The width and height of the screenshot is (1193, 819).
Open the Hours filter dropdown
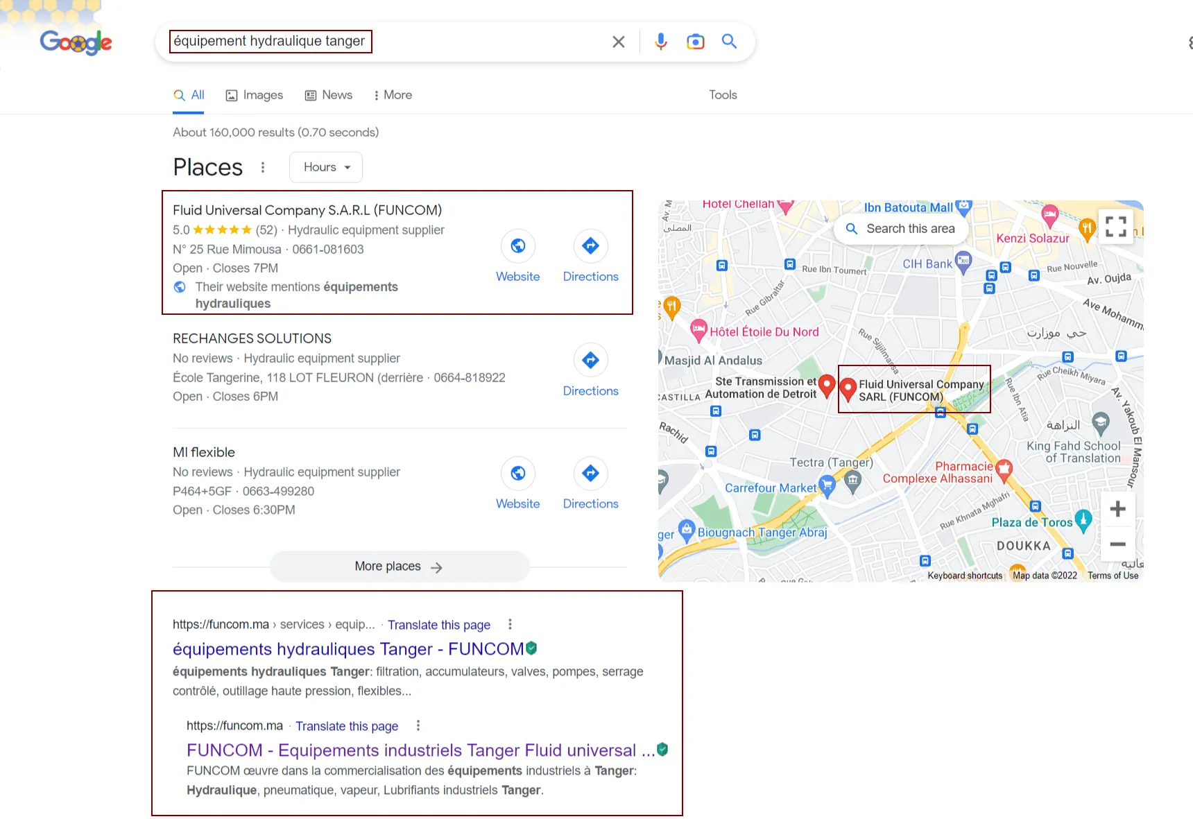326,167
